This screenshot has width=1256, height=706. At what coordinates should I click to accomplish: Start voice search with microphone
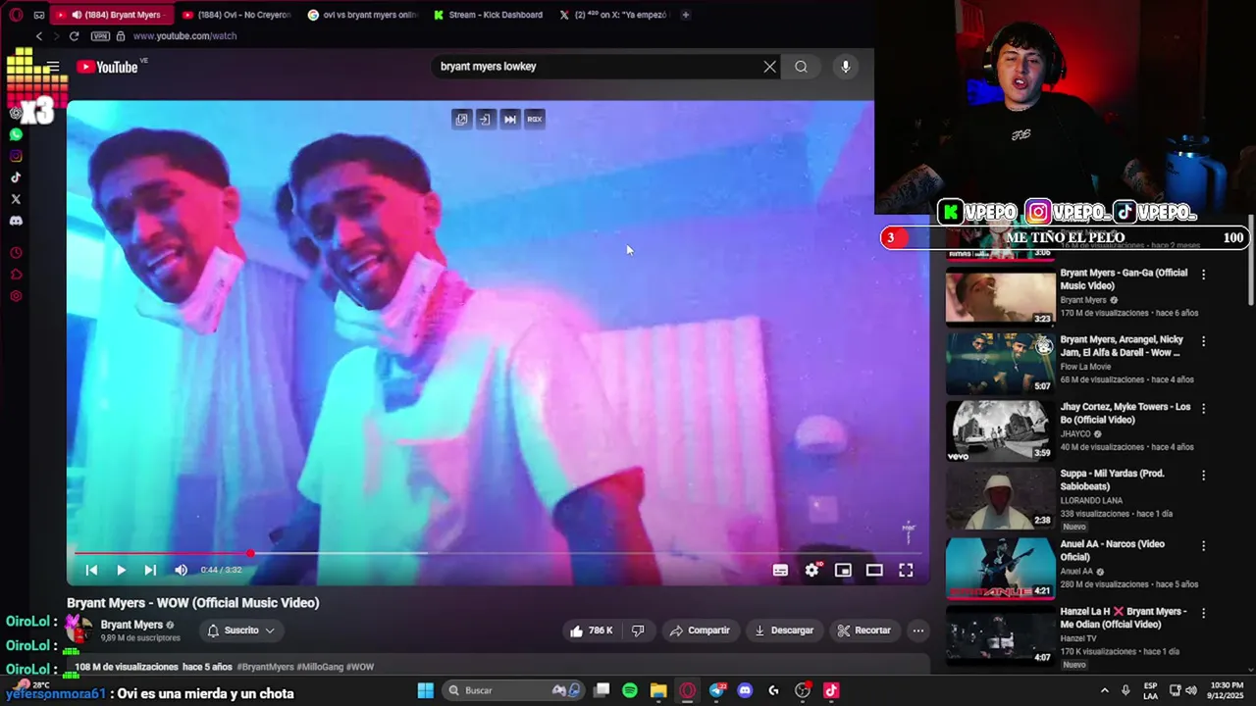pyautogui.click(x=845, y=67)
